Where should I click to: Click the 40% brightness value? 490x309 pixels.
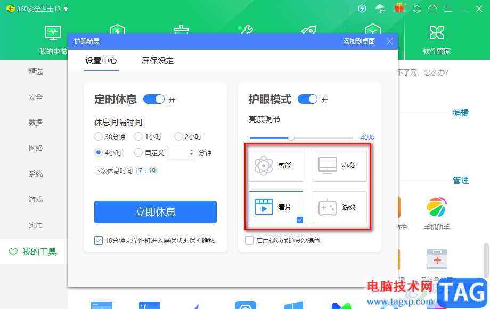point(367,137)
